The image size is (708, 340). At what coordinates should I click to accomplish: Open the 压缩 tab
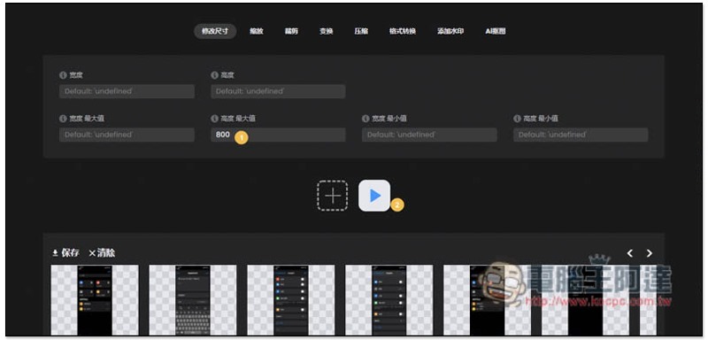point(361,32)
